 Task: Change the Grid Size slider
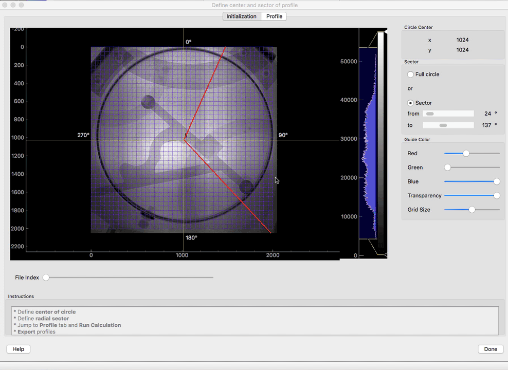(x=471, y=210)
